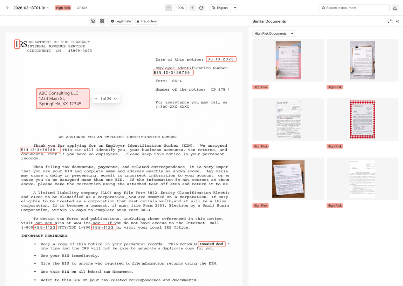Image resolution: width=403 pixels, height=286 pixels.
Task: Rotate the document with the refresh icon
Action: [x=201, y=8]
